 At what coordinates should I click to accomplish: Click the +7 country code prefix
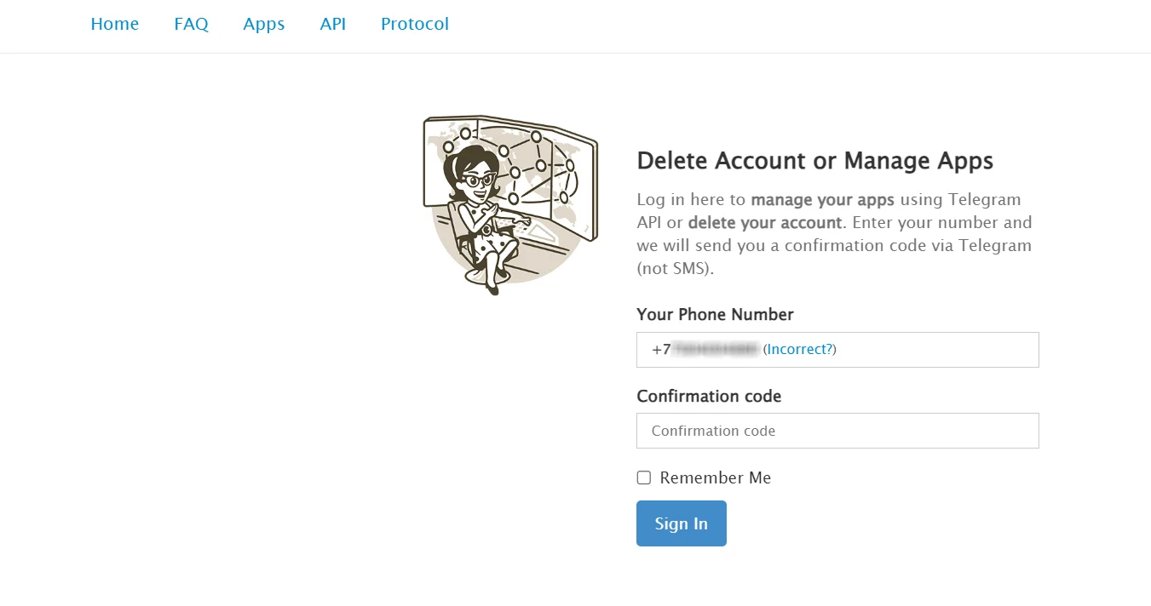tap(661, 349)
